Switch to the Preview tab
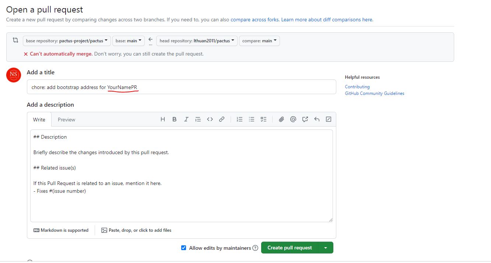 pos(66,120)
